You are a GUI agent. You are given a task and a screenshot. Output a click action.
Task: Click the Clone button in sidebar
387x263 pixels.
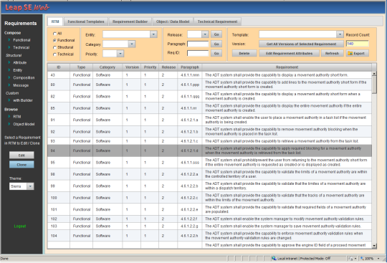click(x=21, y=165)
